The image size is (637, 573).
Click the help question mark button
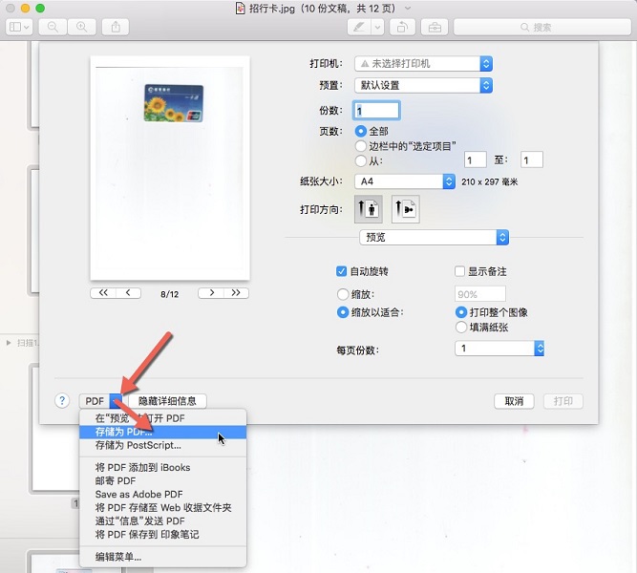(62, 401)
